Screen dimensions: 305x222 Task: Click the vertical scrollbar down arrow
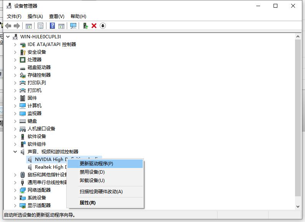[298, 206]
